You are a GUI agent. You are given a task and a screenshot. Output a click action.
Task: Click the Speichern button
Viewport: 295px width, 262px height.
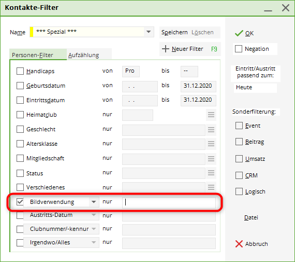coord(174,32)
